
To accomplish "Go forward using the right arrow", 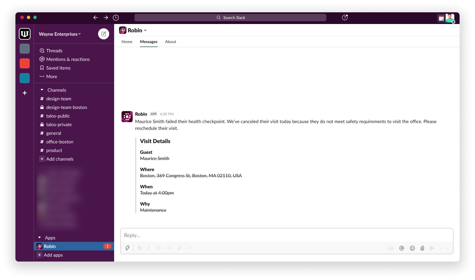I will click(x=106, y=18).
